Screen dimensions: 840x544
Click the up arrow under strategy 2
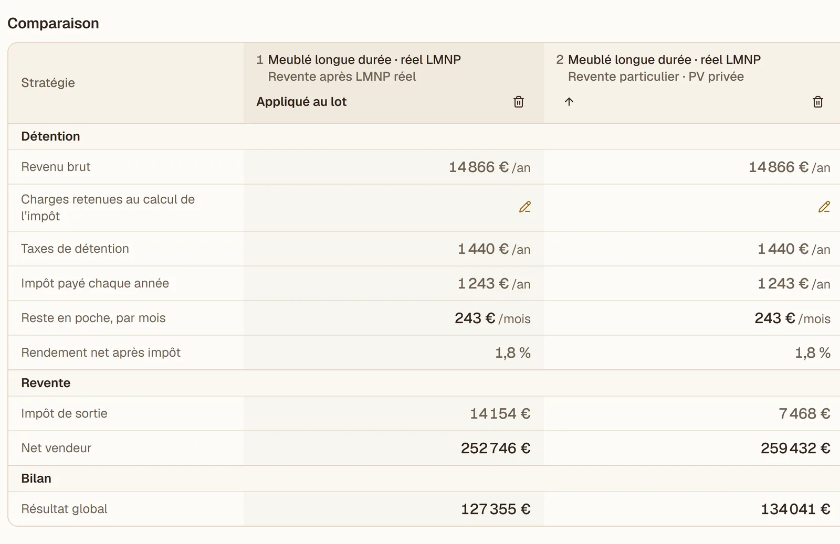pos(569,102)
